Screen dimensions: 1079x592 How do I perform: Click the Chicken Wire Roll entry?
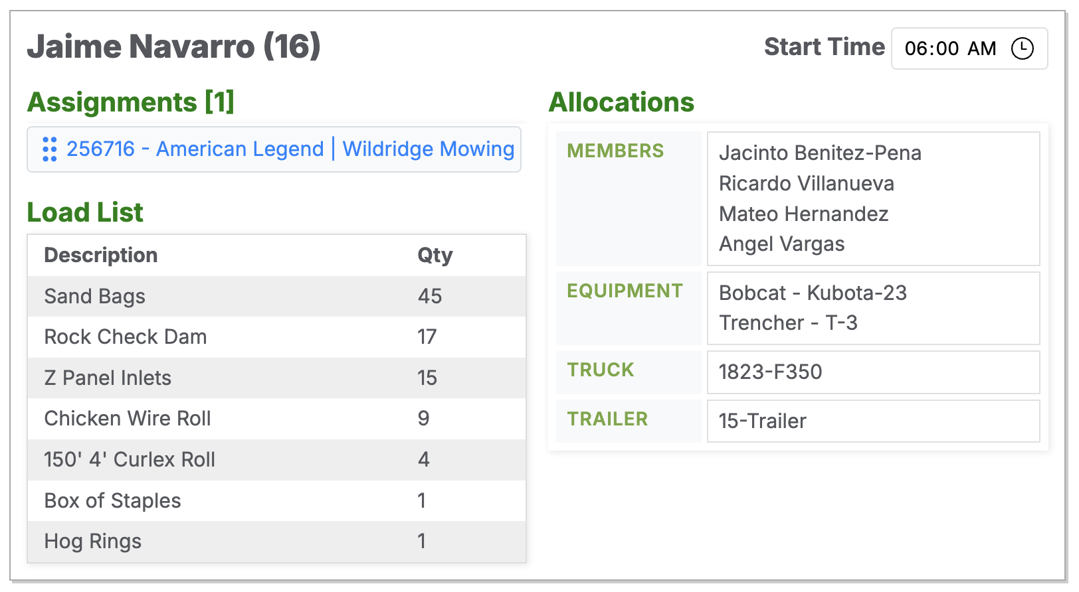pos(128,419)
